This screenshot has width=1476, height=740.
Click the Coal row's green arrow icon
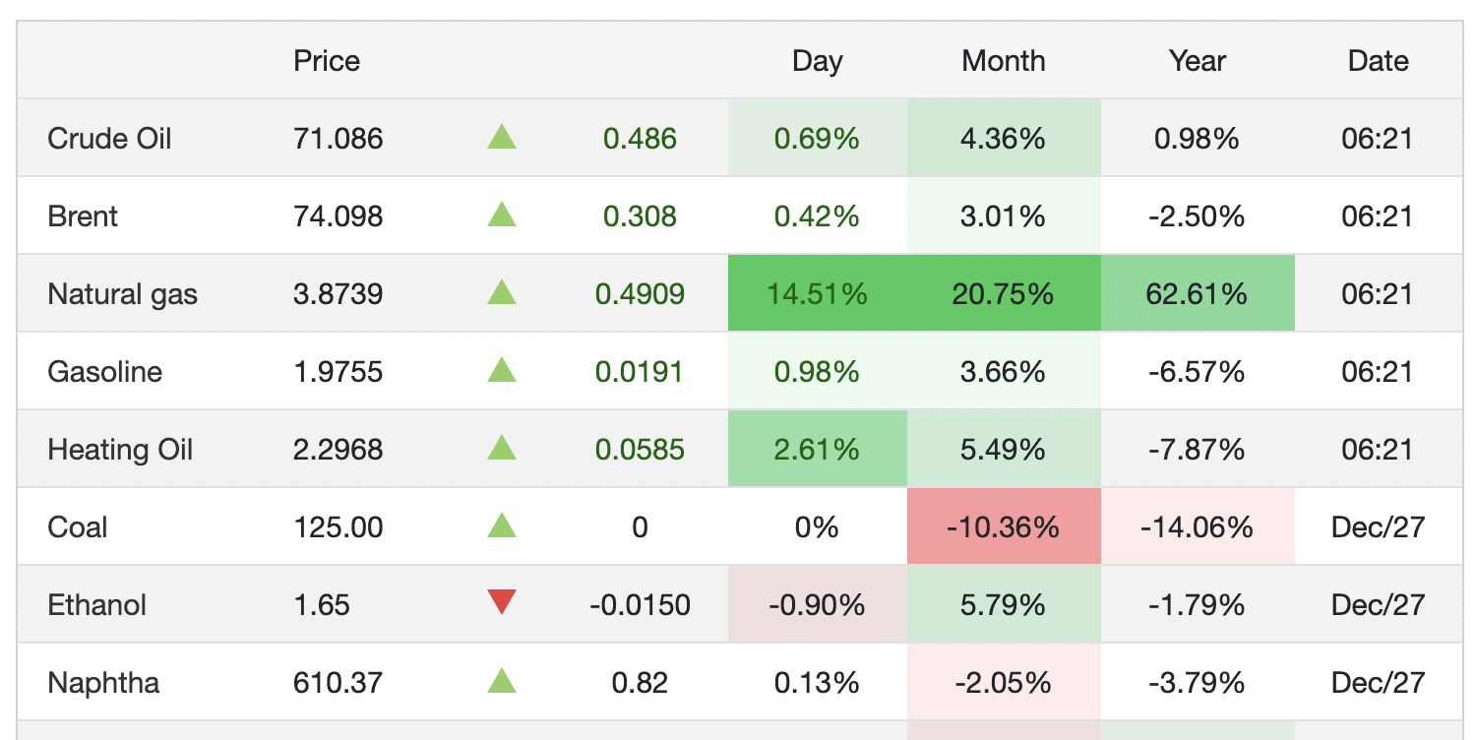point(502,525)
